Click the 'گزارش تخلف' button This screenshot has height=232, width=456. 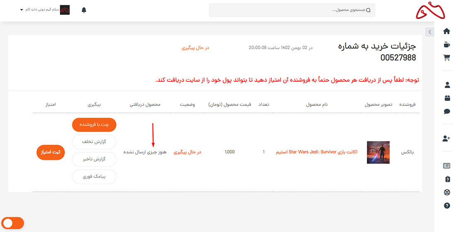94,142
